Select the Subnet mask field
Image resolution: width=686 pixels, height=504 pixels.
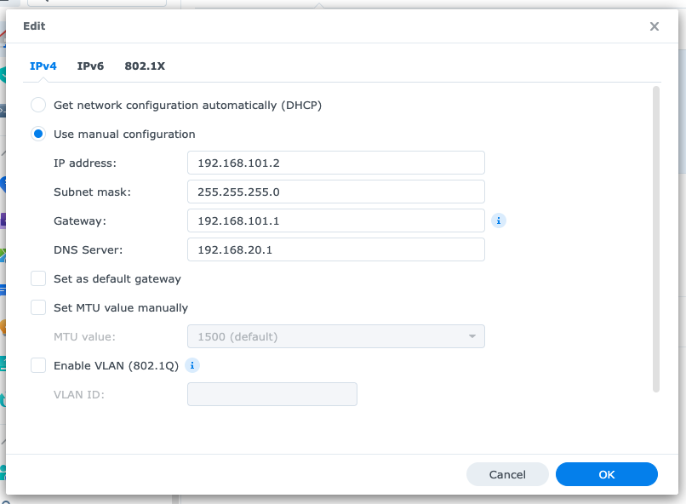[x=335, y=192]
